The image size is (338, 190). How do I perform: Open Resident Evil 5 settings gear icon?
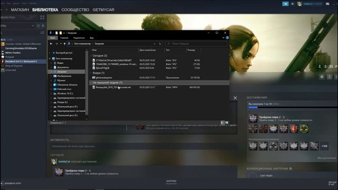tap(322, 77)
